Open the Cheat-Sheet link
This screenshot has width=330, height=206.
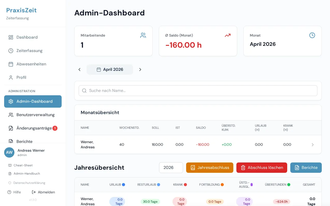[x=21, y=165]
